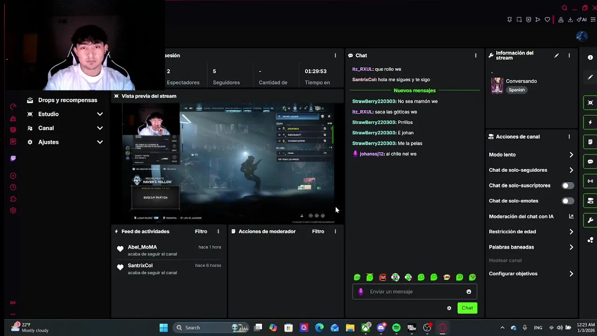
Task: Click the 01:29:53 stream time stat
Action: (x=317, y=77)
